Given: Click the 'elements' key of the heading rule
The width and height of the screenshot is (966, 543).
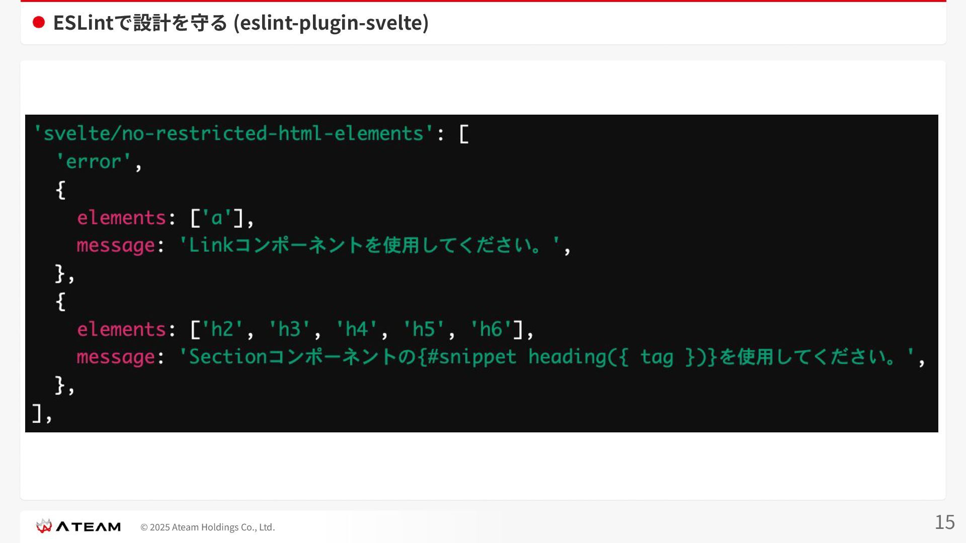Looking at the screenshot, I should coord(121,329).
